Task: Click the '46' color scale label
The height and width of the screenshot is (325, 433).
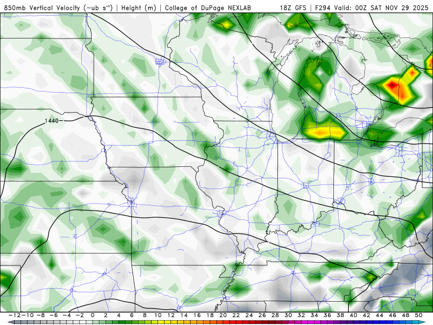Action: 393,315
